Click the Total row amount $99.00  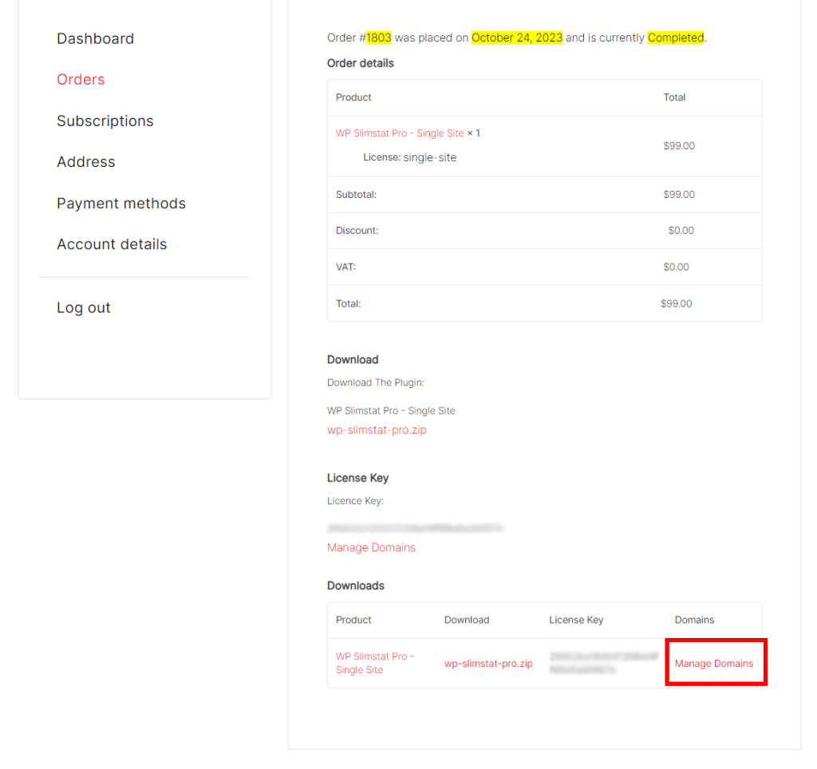[676, 303]
